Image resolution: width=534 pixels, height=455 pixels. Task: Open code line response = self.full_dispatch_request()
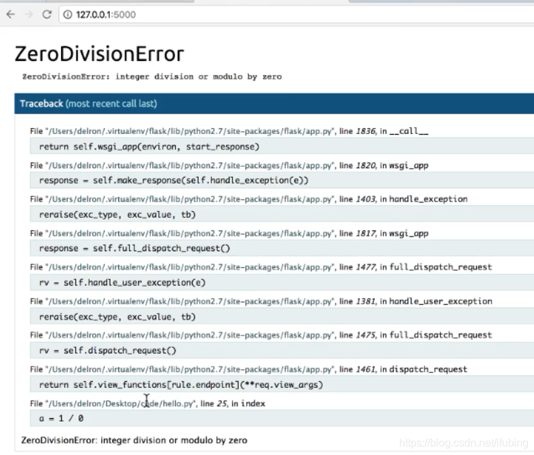(x=282, y=248)
